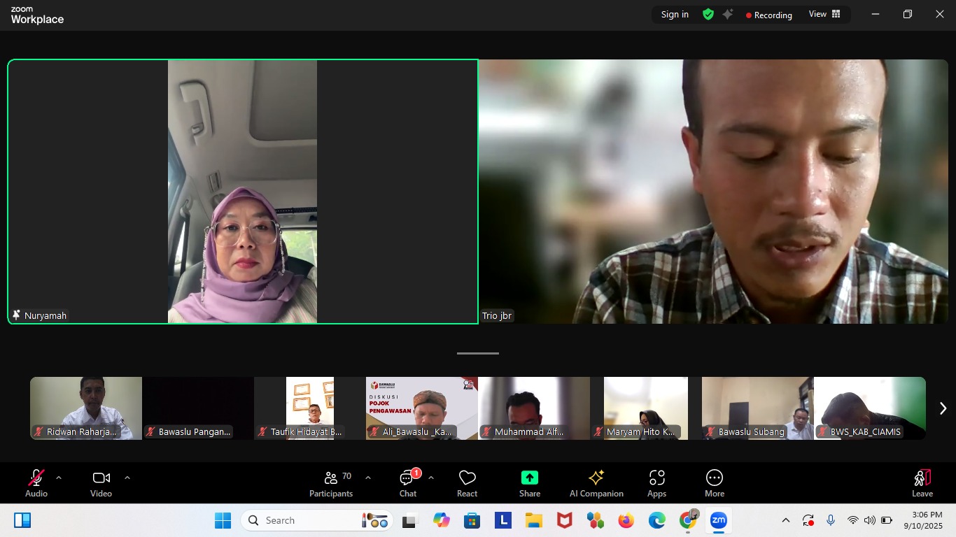Leave the meeting
The image size is (956, 537).
(x=922, y=482)
